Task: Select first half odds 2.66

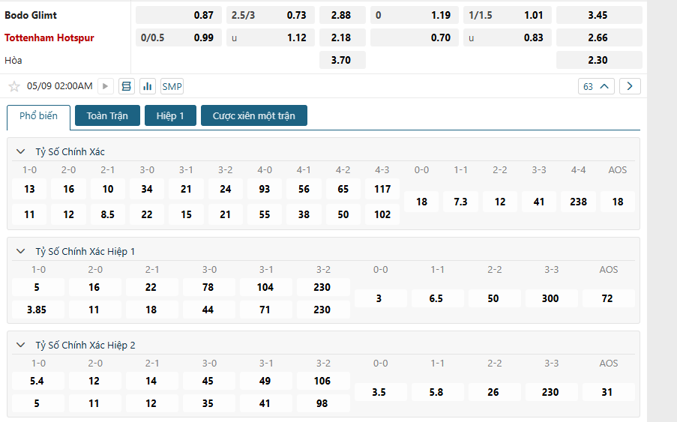Action: [599, 37]
